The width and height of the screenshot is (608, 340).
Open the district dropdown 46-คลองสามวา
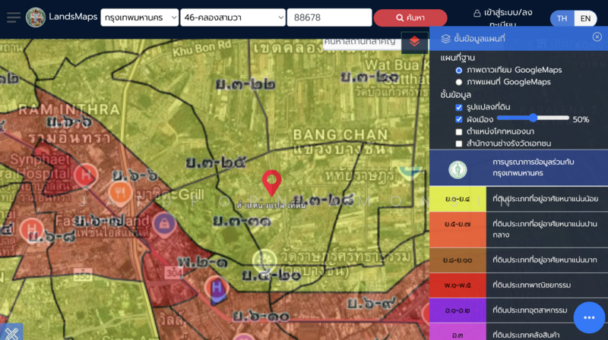pyautogui.click(x=233, y=17)
